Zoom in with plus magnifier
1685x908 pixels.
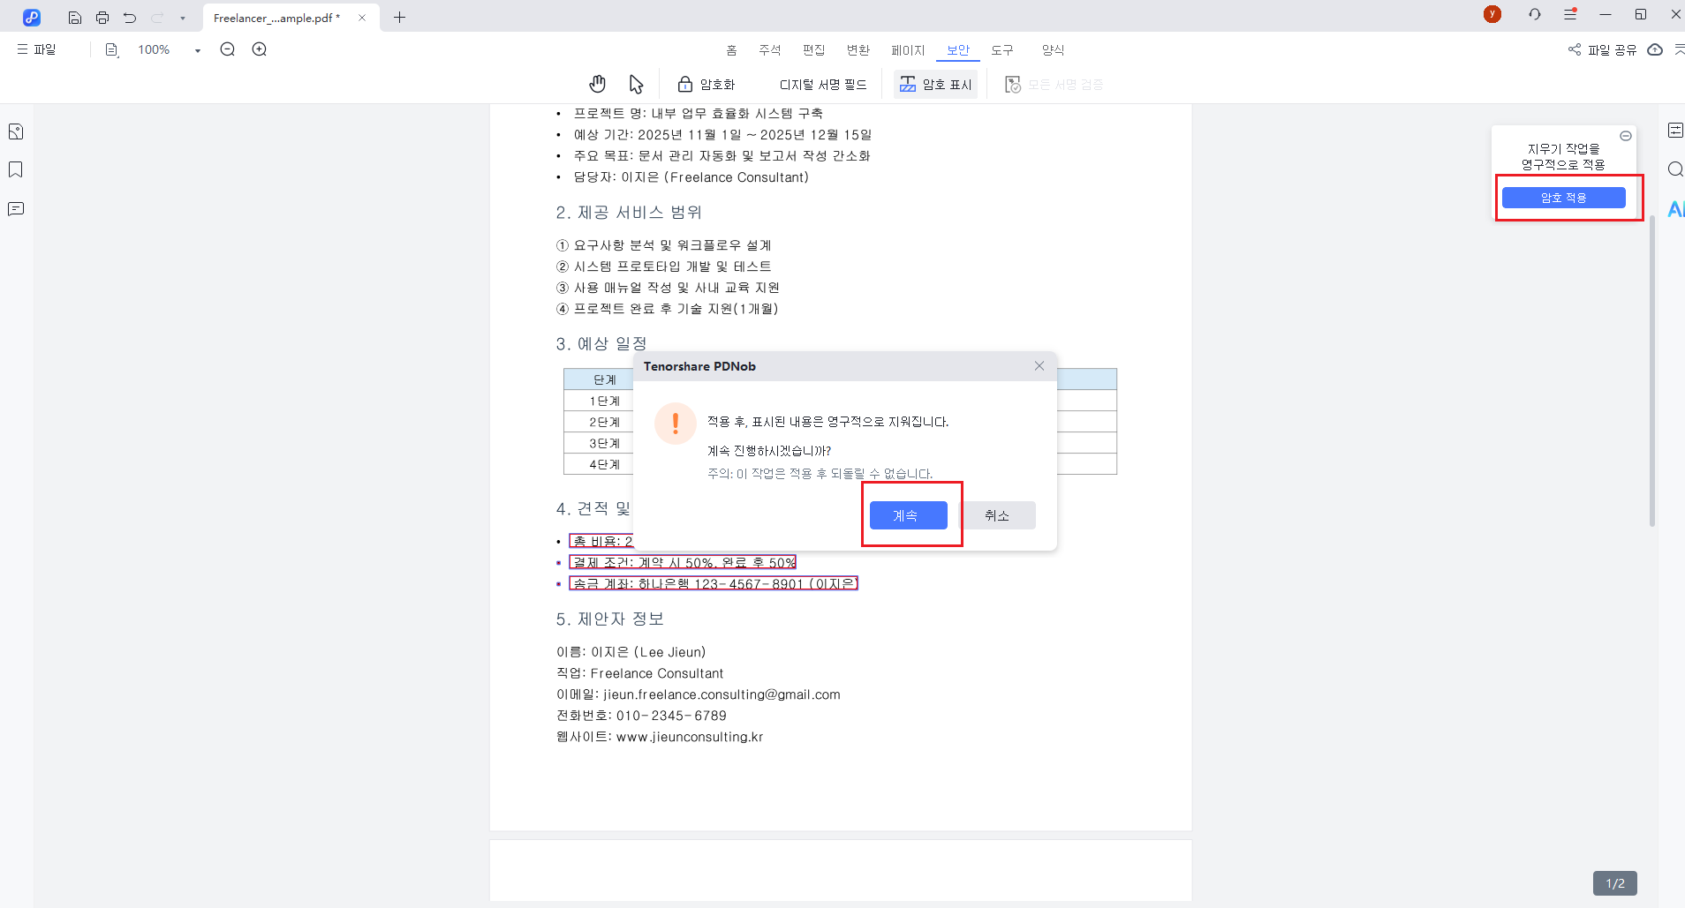click(x=260, y=49)
